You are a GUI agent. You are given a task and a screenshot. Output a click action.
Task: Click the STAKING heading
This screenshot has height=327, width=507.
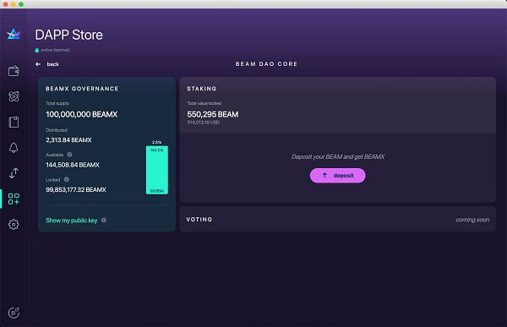click(201, 89)
